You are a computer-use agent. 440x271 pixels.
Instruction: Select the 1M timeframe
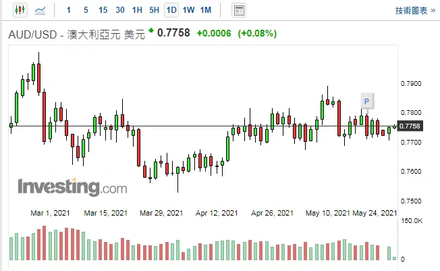206,10
